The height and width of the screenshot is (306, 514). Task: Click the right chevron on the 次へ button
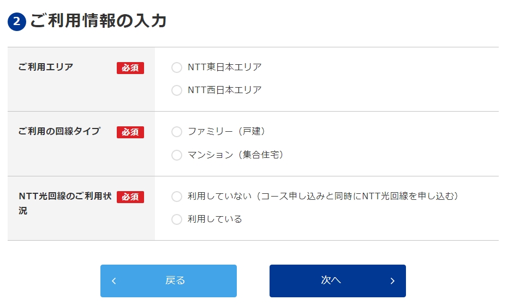click(392, 281)
